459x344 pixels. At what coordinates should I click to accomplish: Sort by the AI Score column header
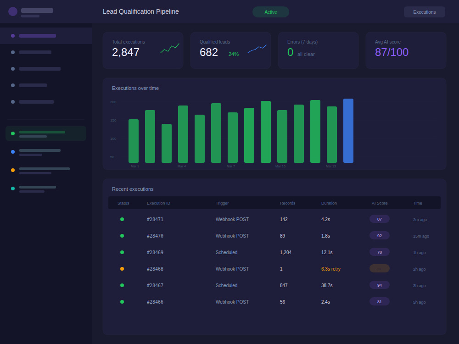point(380,203)
